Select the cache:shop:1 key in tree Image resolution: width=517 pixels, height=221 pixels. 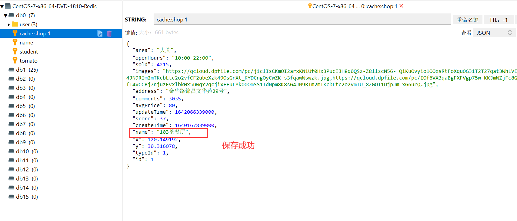pos(61,33)
